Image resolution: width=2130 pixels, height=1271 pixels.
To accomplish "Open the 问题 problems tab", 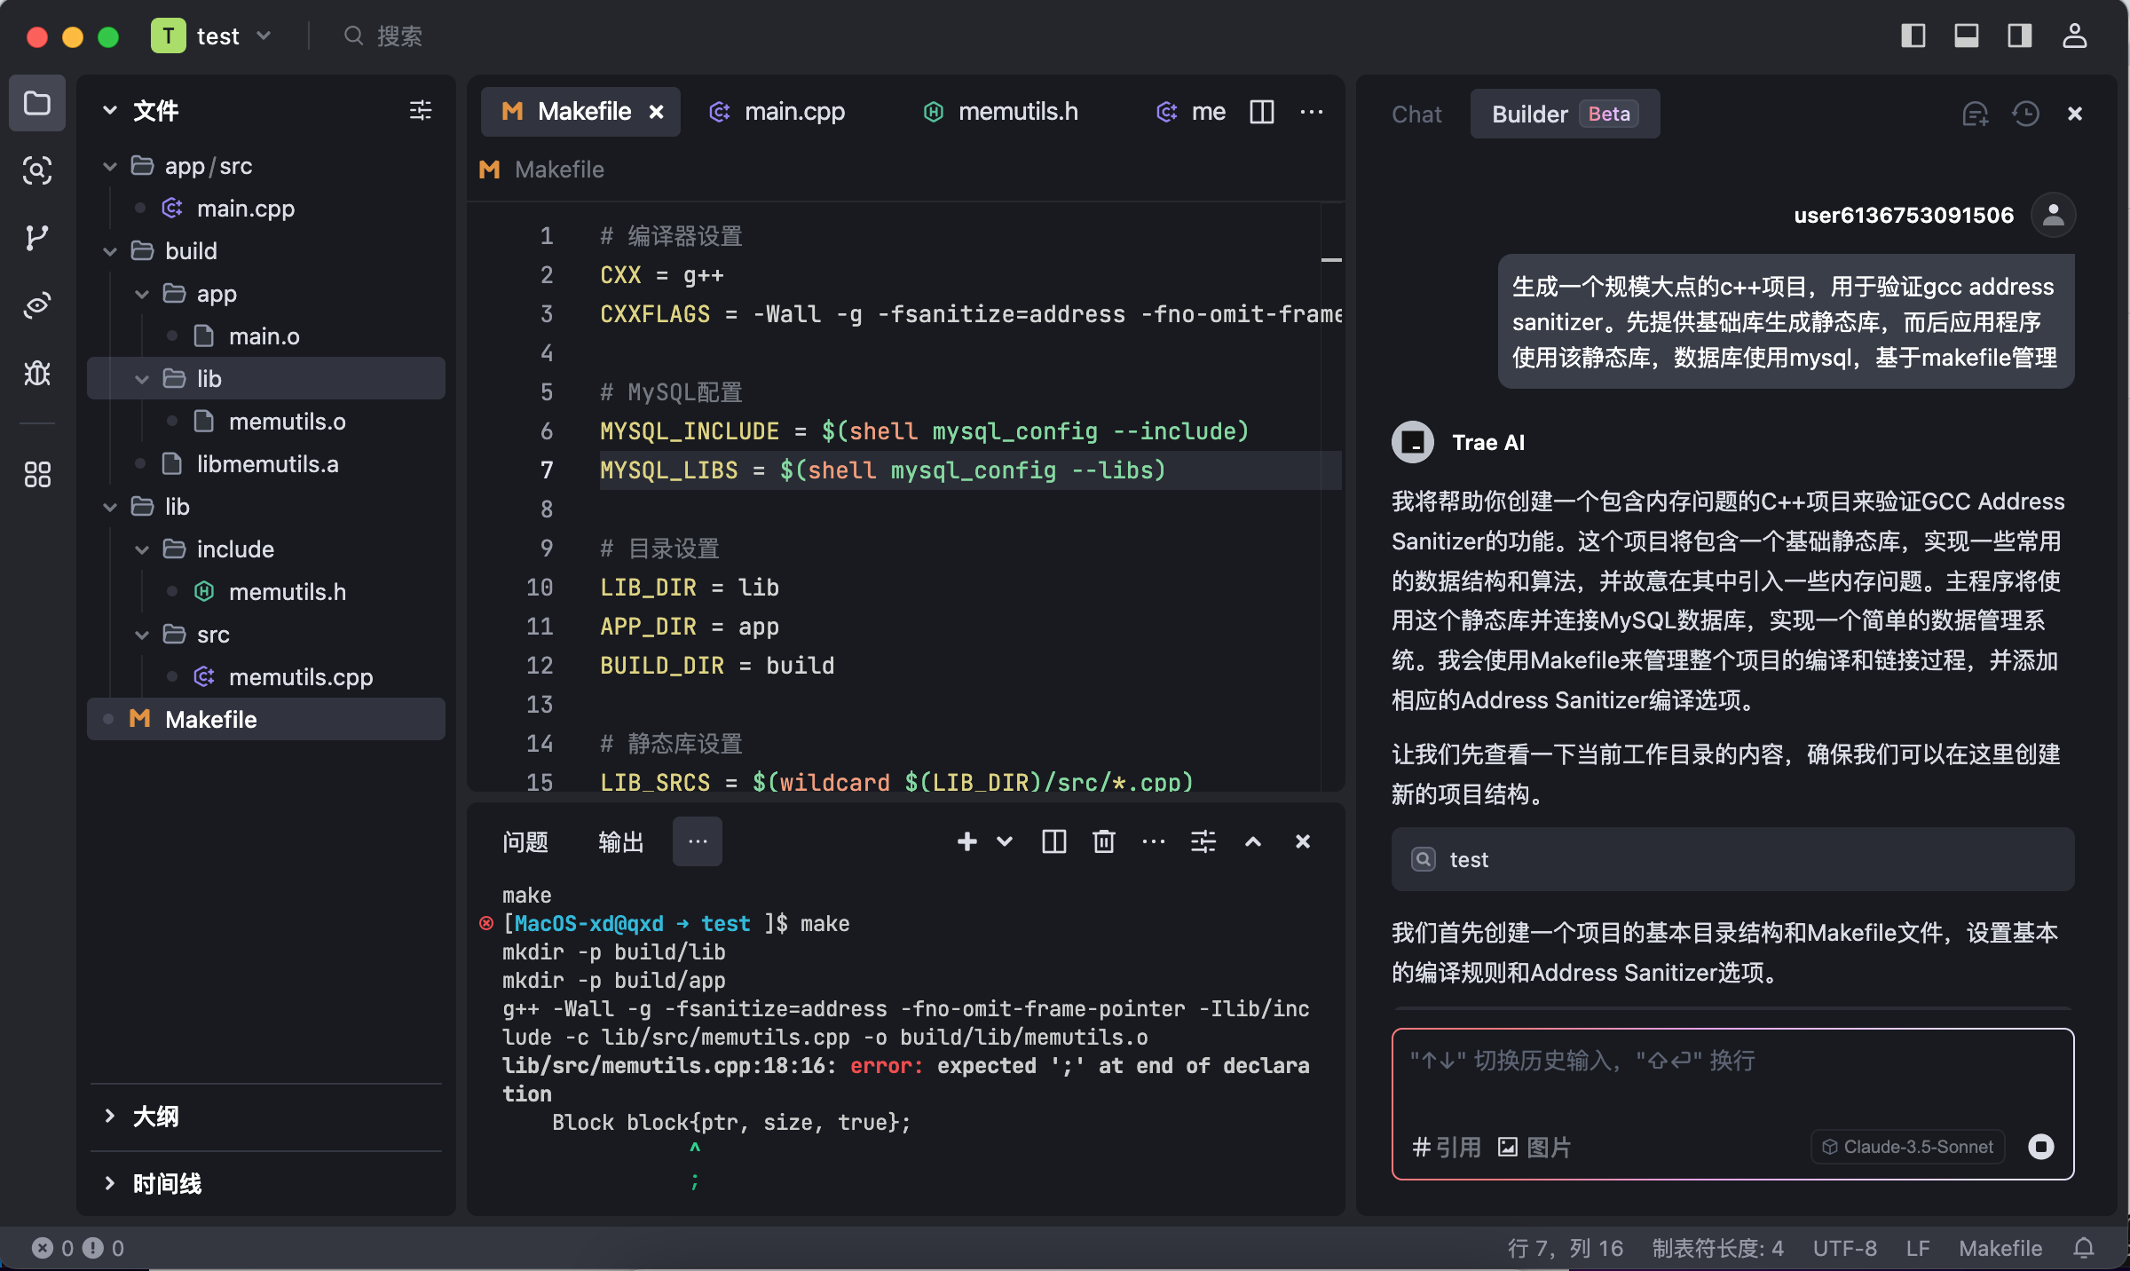I will pyautogui.click(x=525, y=841).
